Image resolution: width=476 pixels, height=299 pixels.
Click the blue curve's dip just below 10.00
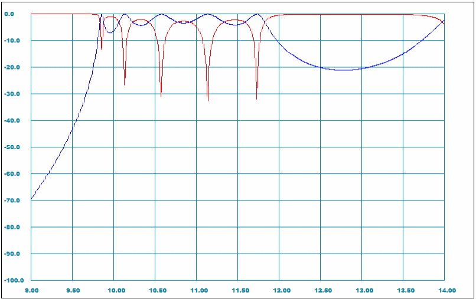110,32
